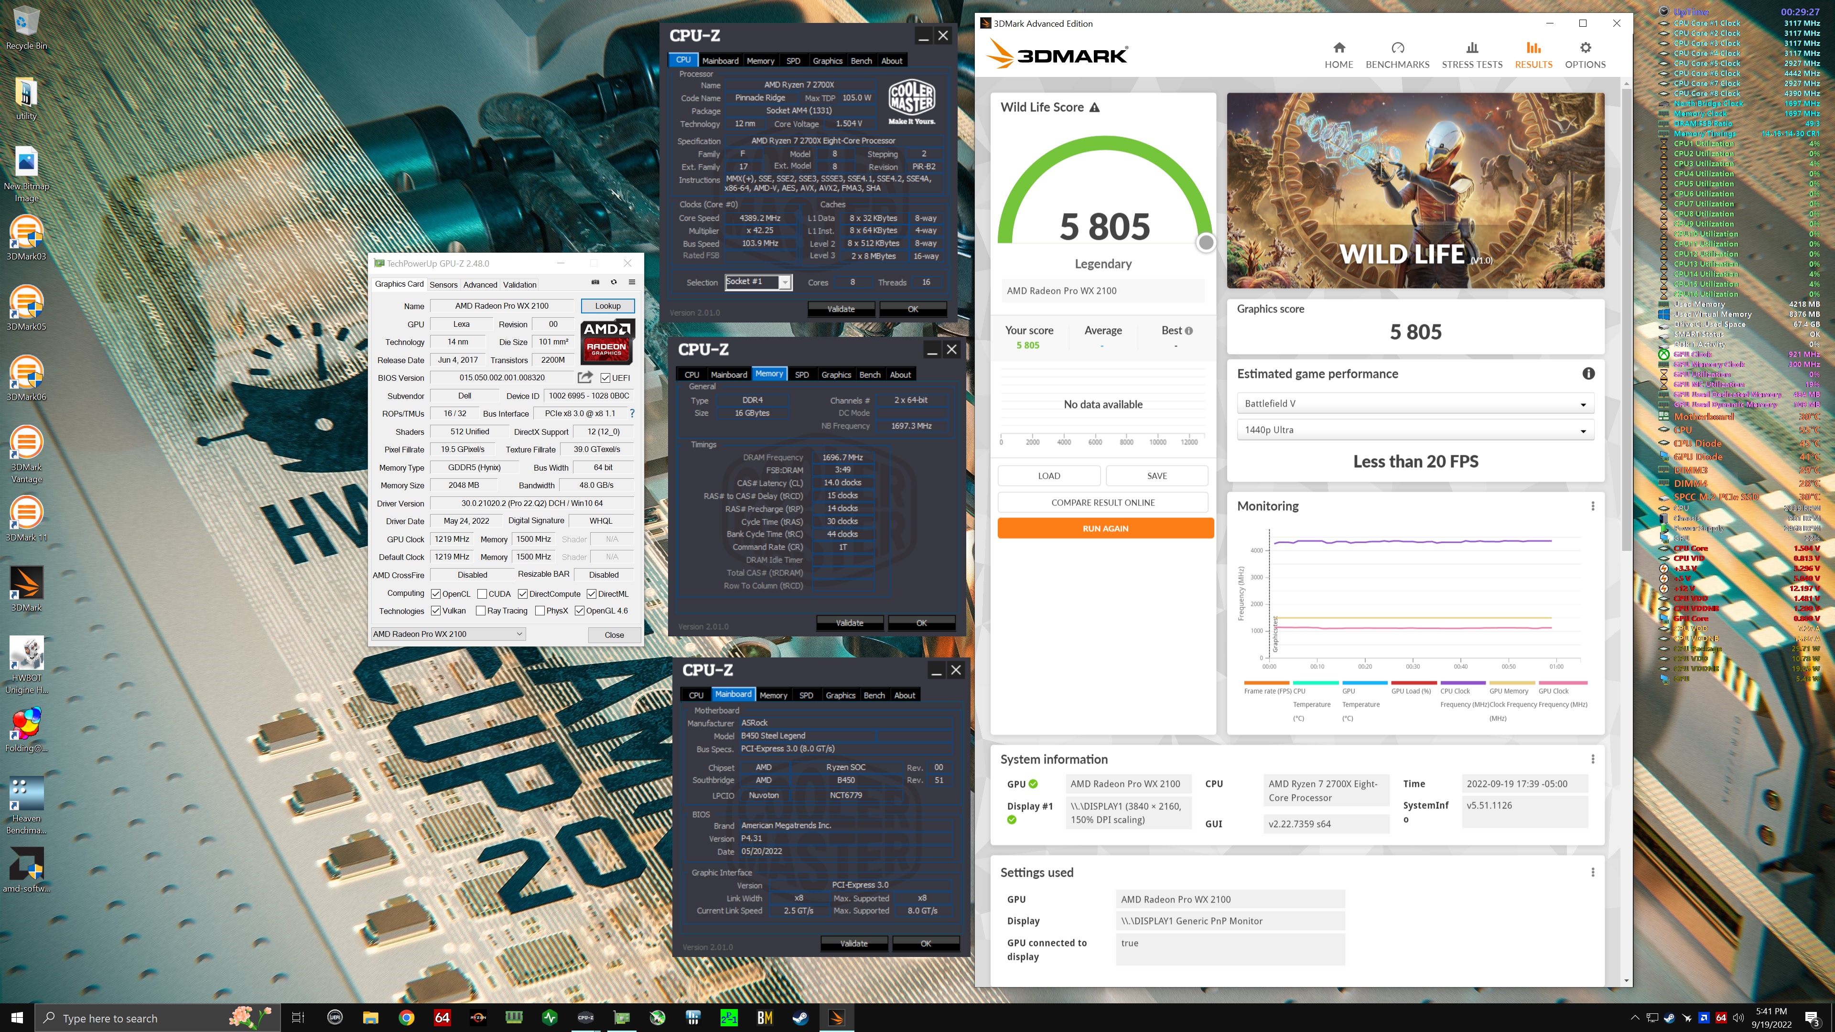
Task: Open the 3DMark Options gear
Action: click(1585, 48)
